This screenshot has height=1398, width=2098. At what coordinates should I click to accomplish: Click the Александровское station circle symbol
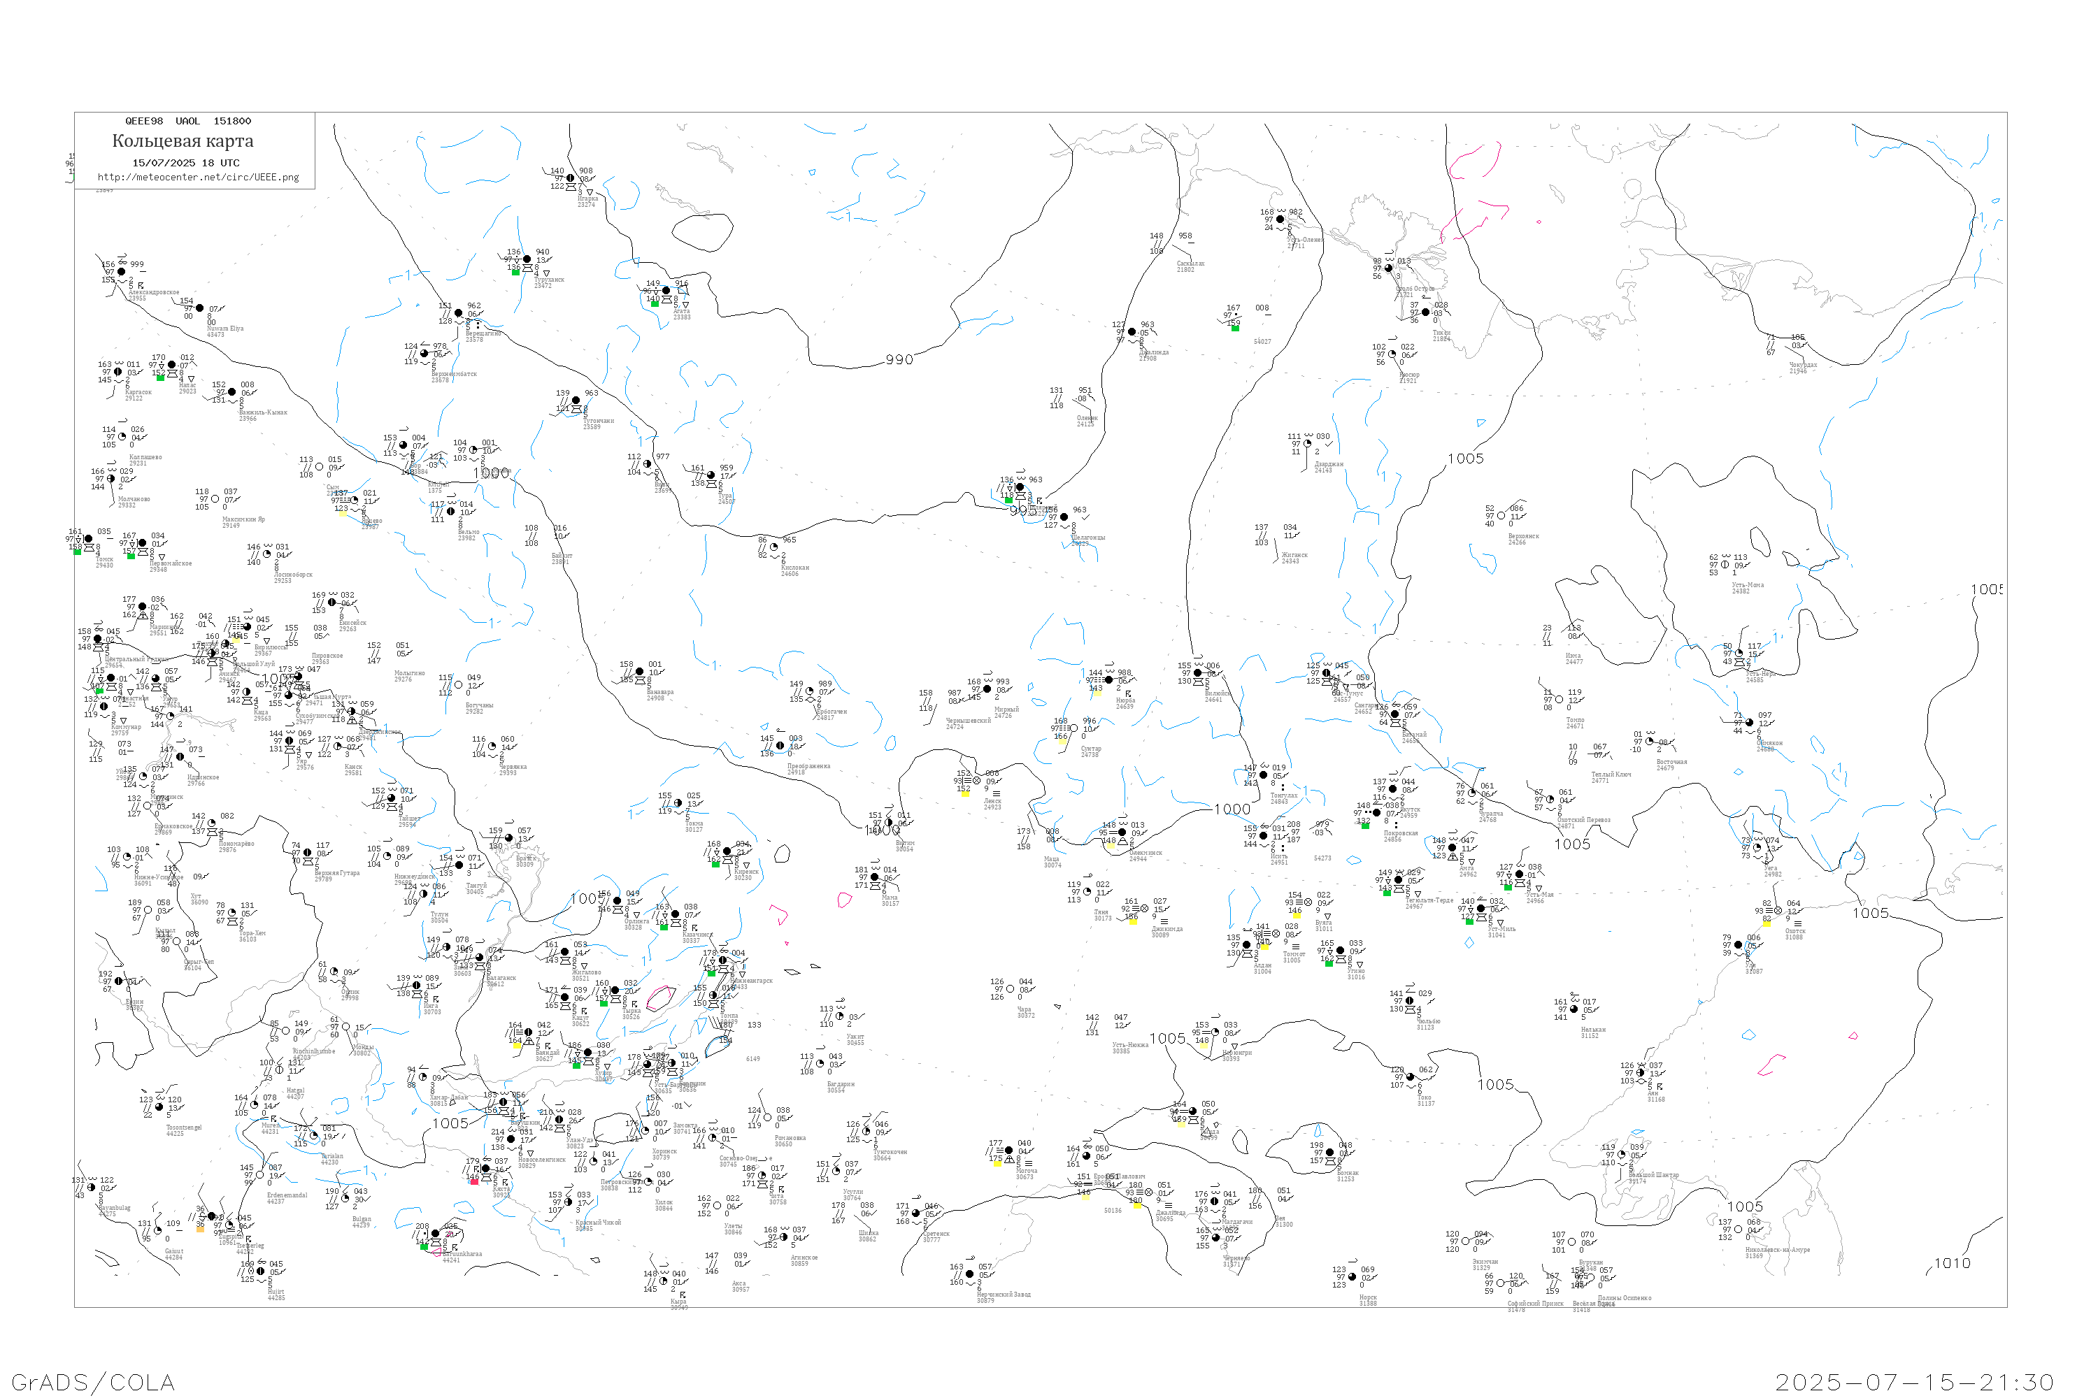[x=121, y=272]
